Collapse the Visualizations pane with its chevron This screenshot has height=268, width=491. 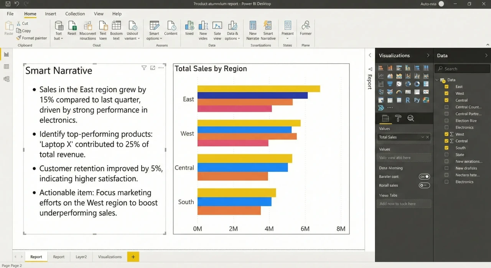(428, 56)
